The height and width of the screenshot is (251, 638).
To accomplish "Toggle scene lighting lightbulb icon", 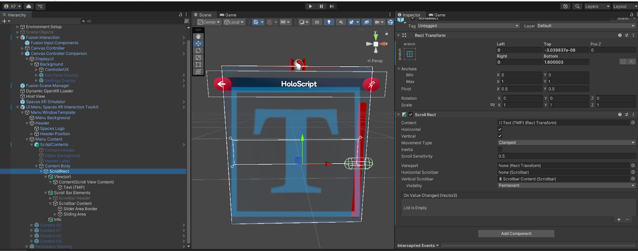I will 329,22.
